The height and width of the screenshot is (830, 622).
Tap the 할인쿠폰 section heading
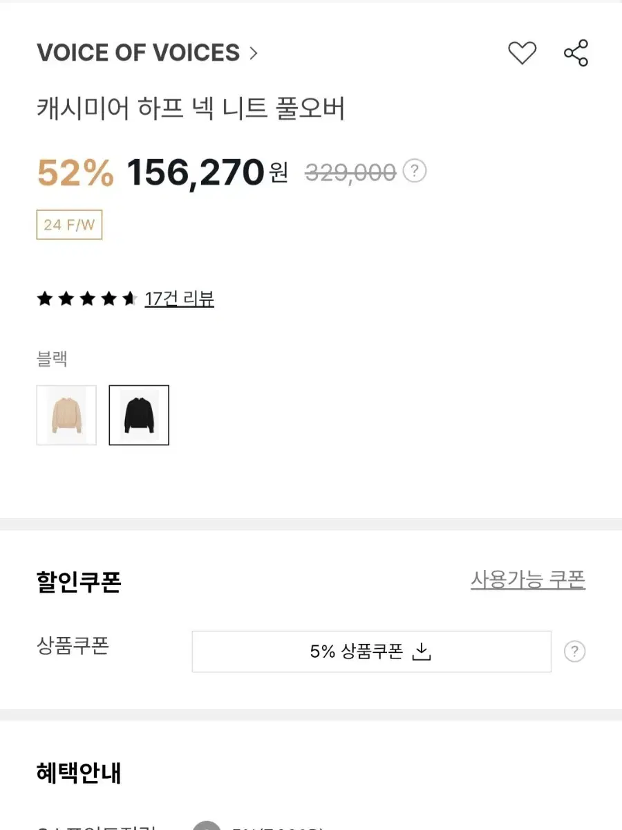79,582
